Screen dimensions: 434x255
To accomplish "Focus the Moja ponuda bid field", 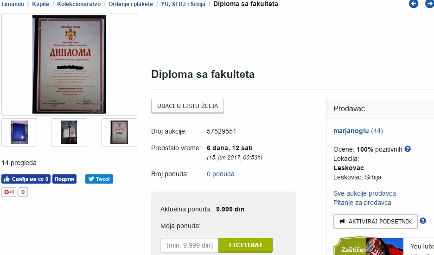I will [x=190, y=245].
